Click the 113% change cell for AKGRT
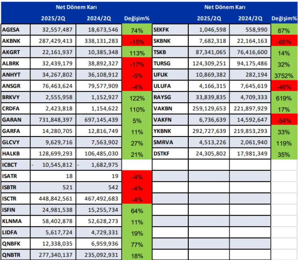Image resolution: width=298 pixels, height=260 pixels. [137, 52]
